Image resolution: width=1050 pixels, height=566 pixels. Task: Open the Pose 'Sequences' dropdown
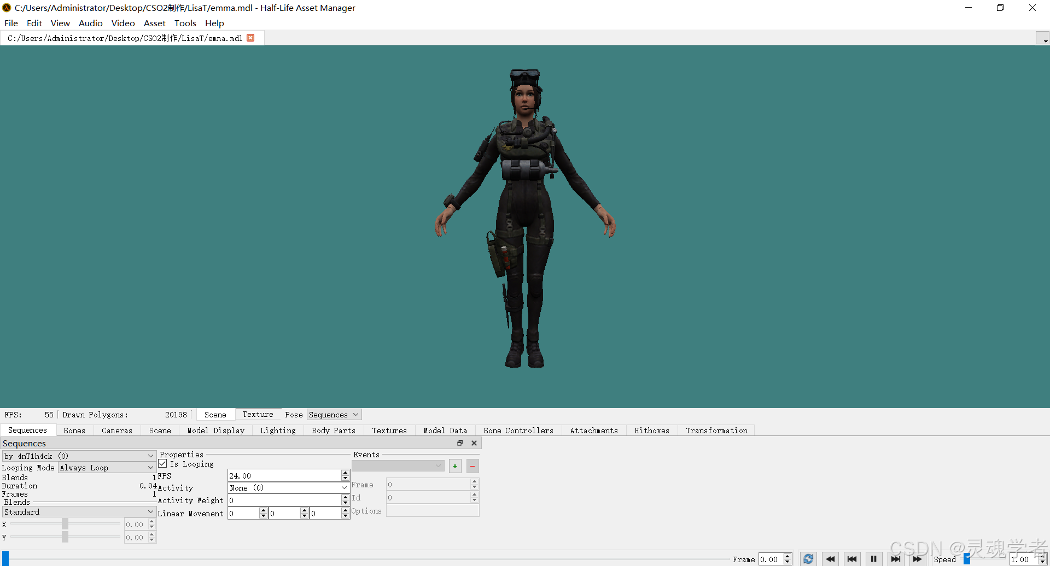coord(334,415)
